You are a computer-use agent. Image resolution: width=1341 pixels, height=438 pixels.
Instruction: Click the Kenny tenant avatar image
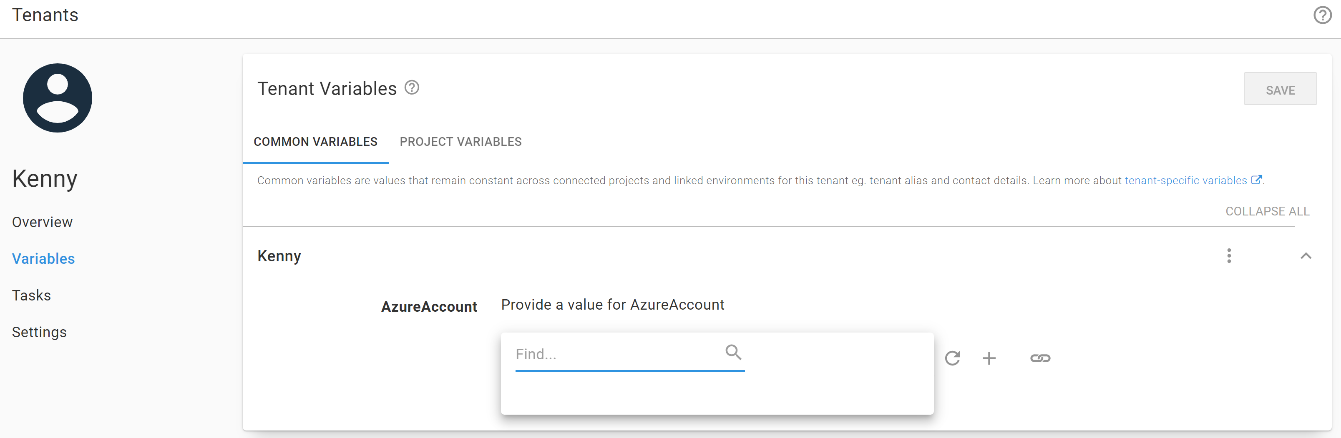click(x=57, y=98)
